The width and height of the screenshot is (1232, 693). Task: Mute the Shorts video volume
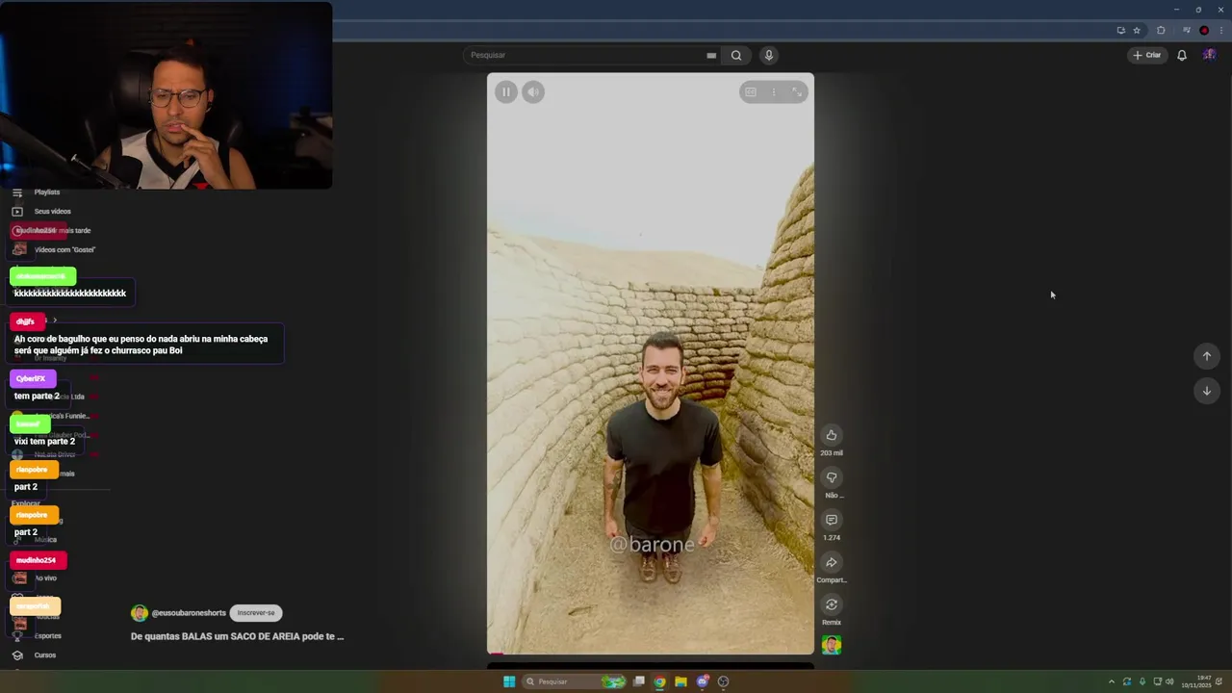(x=533, y=92)
